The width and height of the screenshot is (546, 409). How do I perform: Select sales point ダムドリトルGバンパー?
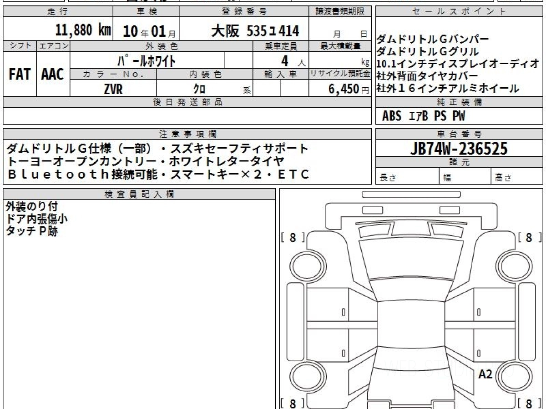pyautogui.click(x=433, y=39)
